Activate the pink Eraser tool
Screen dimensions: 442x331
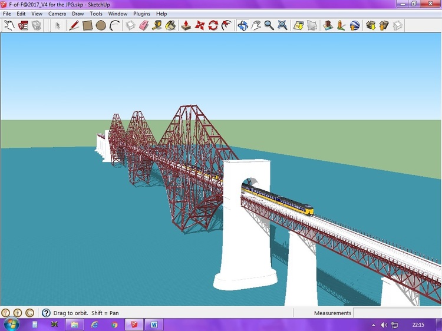tap(144, 25)
